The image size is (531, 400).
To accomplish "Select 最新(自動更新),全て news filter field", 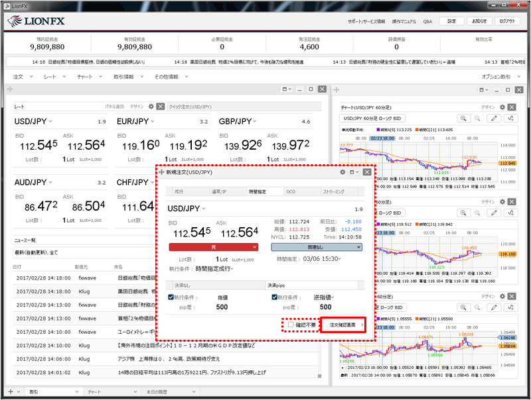I will pyautogui.click(x=84, y=252).
